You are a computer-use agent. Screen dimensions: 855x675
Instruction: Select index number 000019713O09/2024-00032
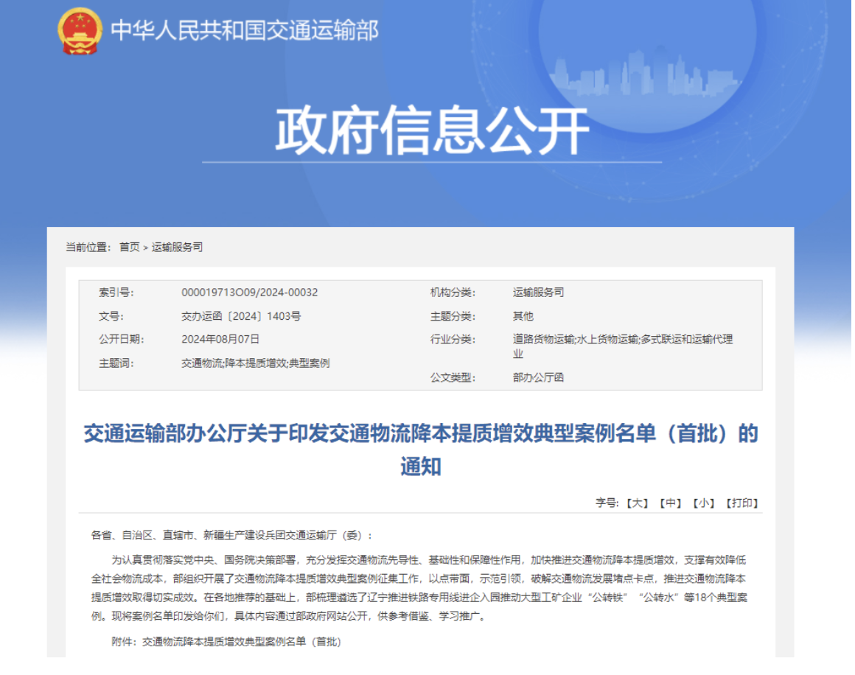pos(249,293)
